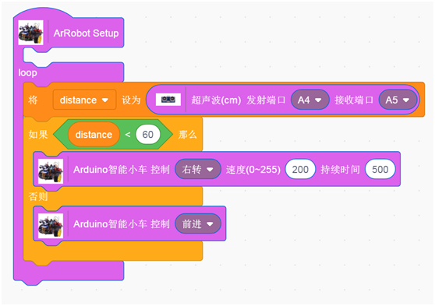
Task: Click the threshold value 60 field
Action: [148, 135]
